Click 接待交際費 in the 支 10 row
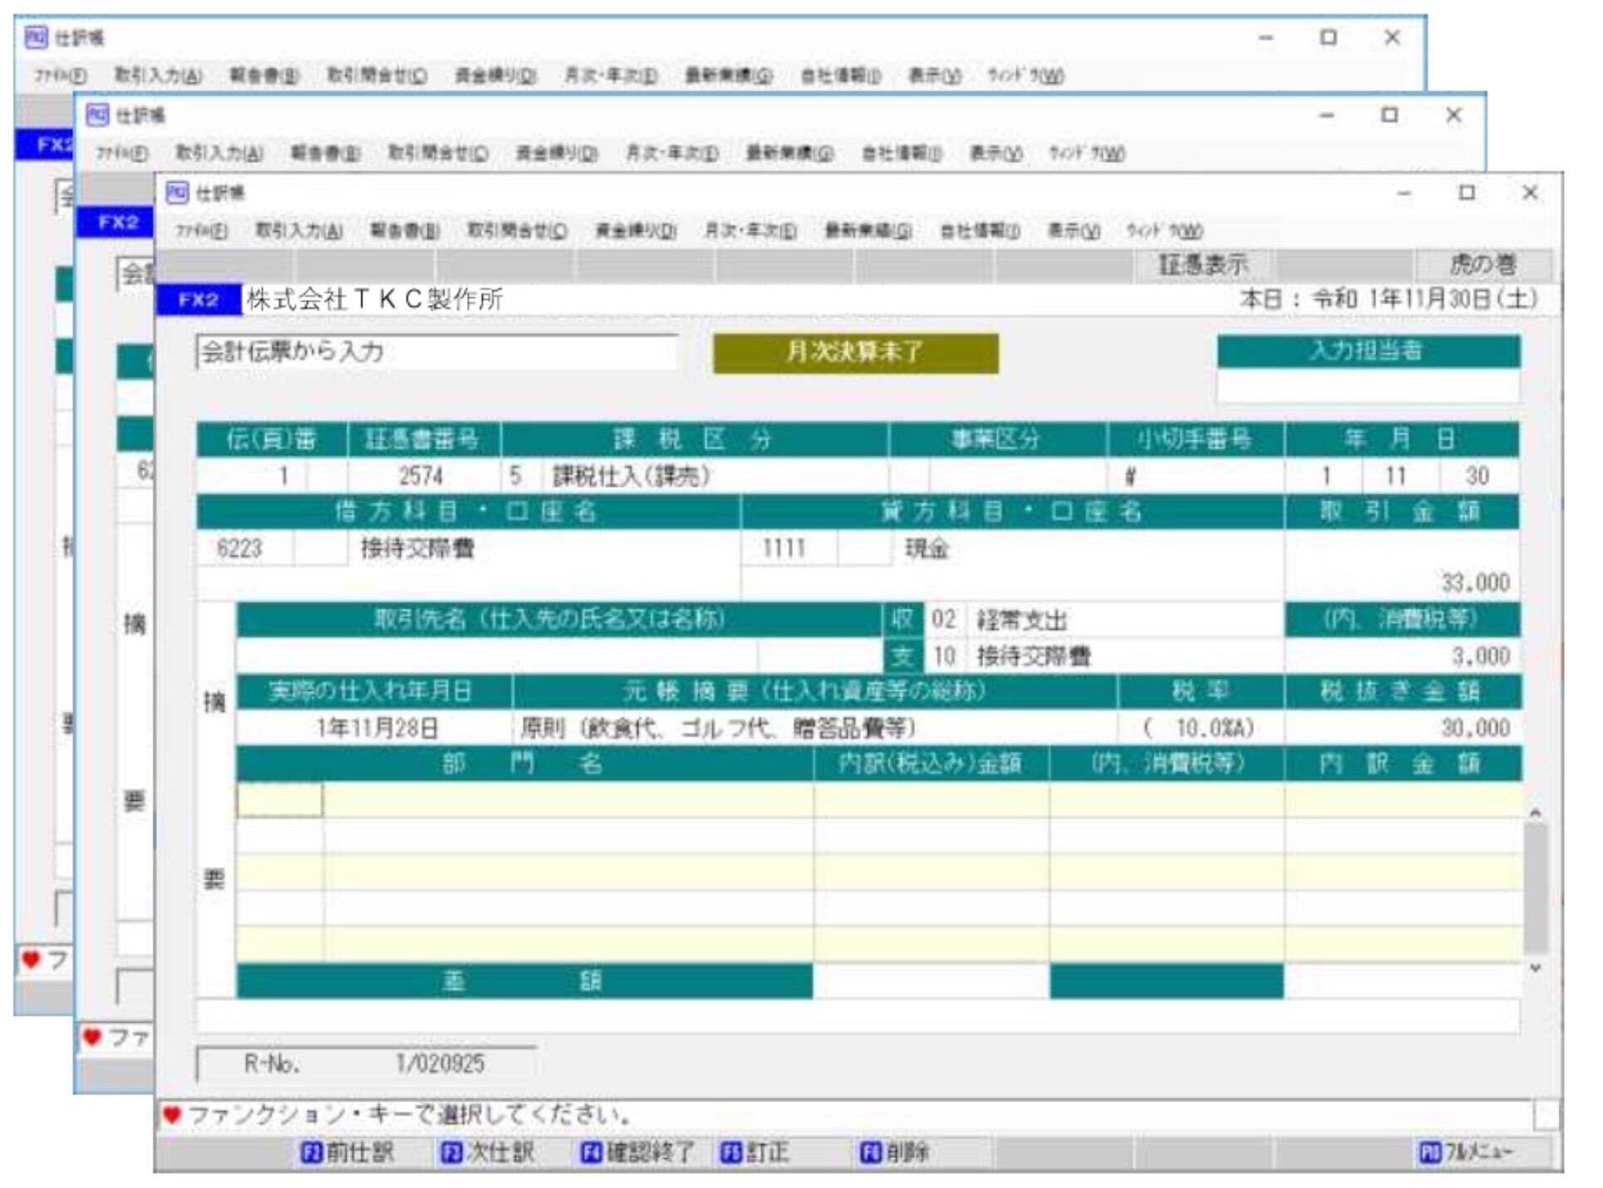This screenshot has height=1188, width=1603. (x=1033, y=656)
